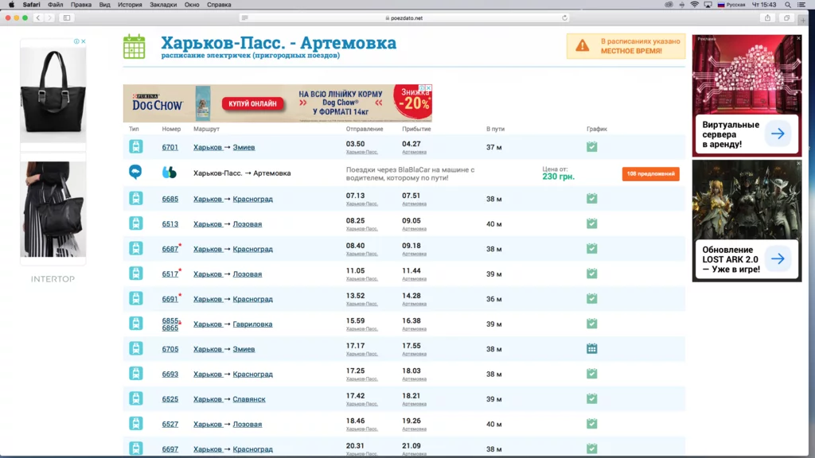Click INTERTOP ad label
The width and height of the screenshot is (815, 458).
53,279
